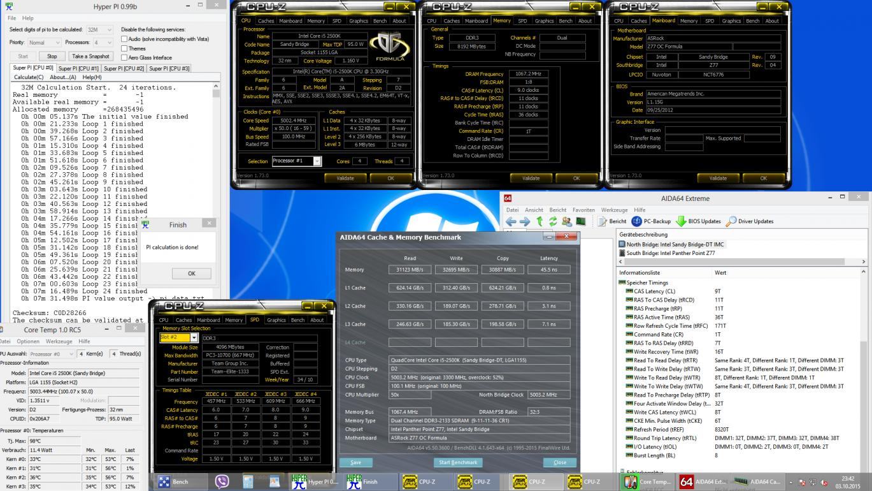The image size is (872, 491).
Task: Click the volume icon in system tray
Action: tap(825, 482)
